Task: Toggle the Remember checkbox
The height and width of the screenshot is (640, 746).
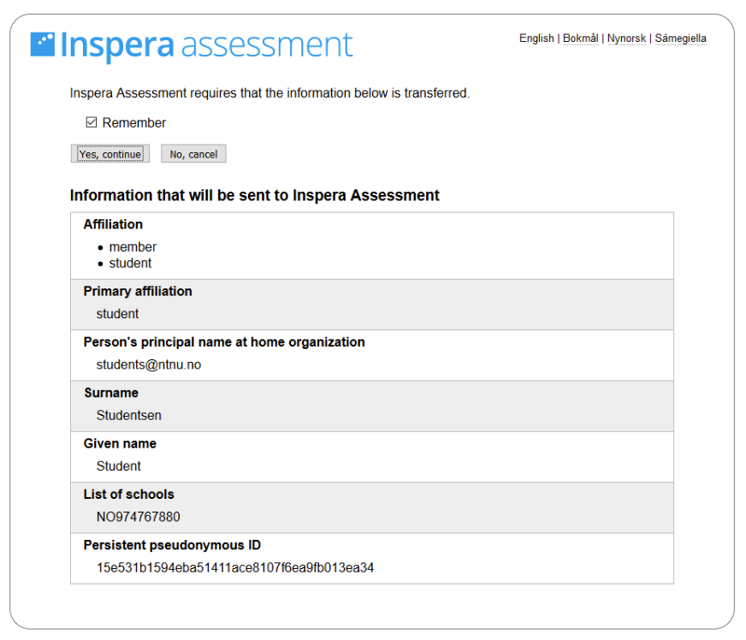Action: pyautogui.click(x=92, y=122)
